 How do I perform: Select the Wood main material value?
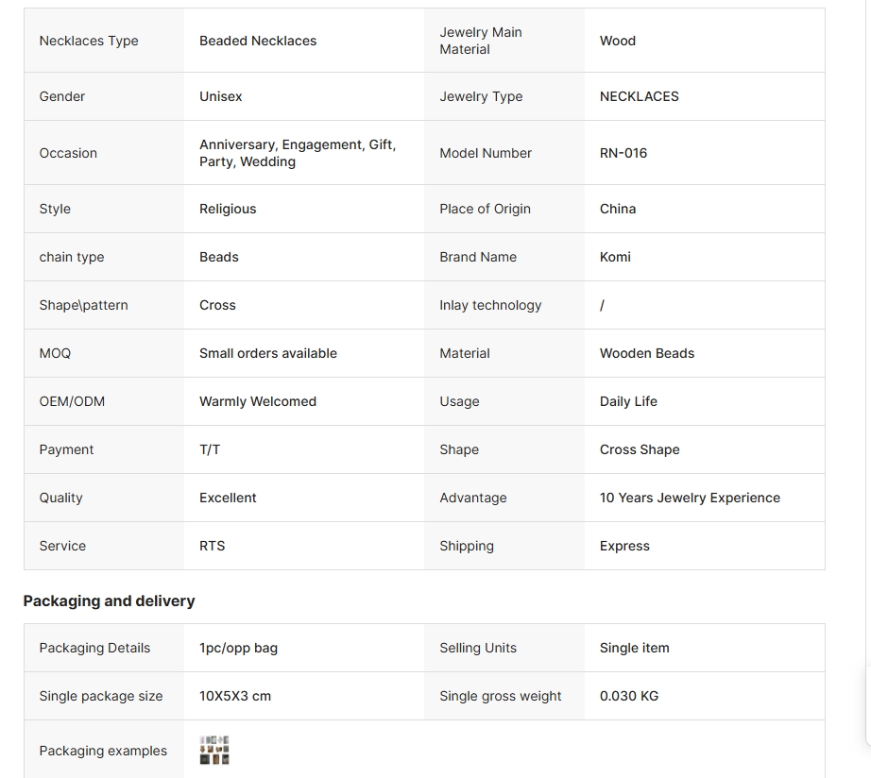(x=618, y=41)
